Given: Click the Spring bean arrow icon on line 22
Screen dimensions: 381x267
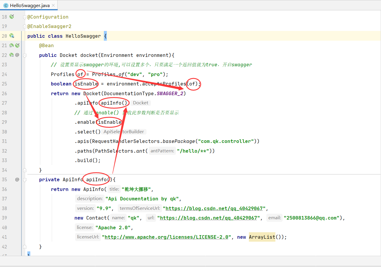Looking at the screenshot, I should tap(11, 55).
